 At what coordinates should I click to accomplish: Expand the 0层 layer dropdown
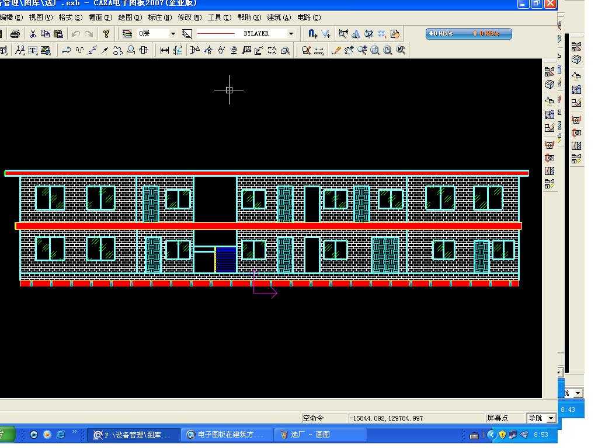click(x=173, y=33)
